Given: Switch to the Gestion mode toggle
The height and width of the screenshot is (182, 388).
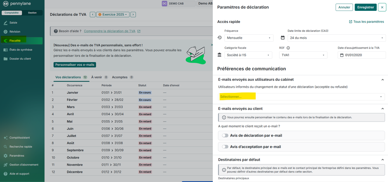Looking at the screenshot, I should pyautogui.click(x=32, y=13).
